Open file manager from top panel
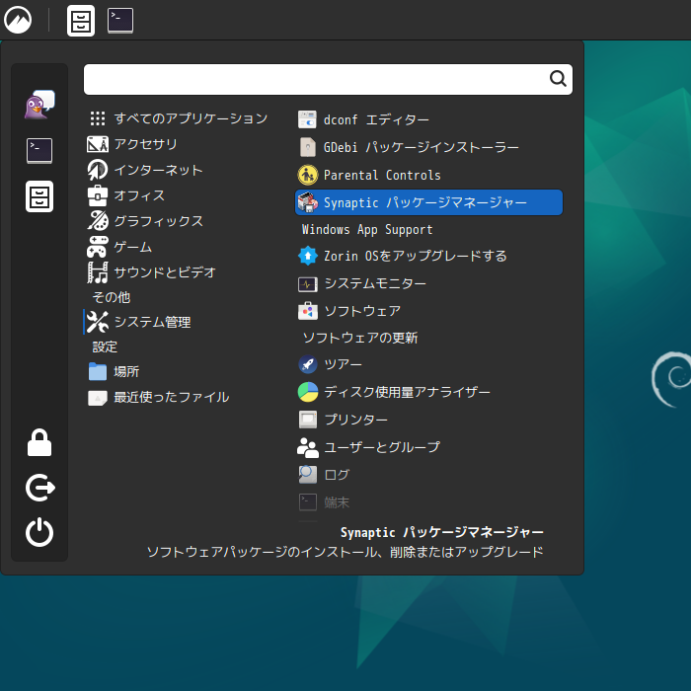 pos(81,21)
